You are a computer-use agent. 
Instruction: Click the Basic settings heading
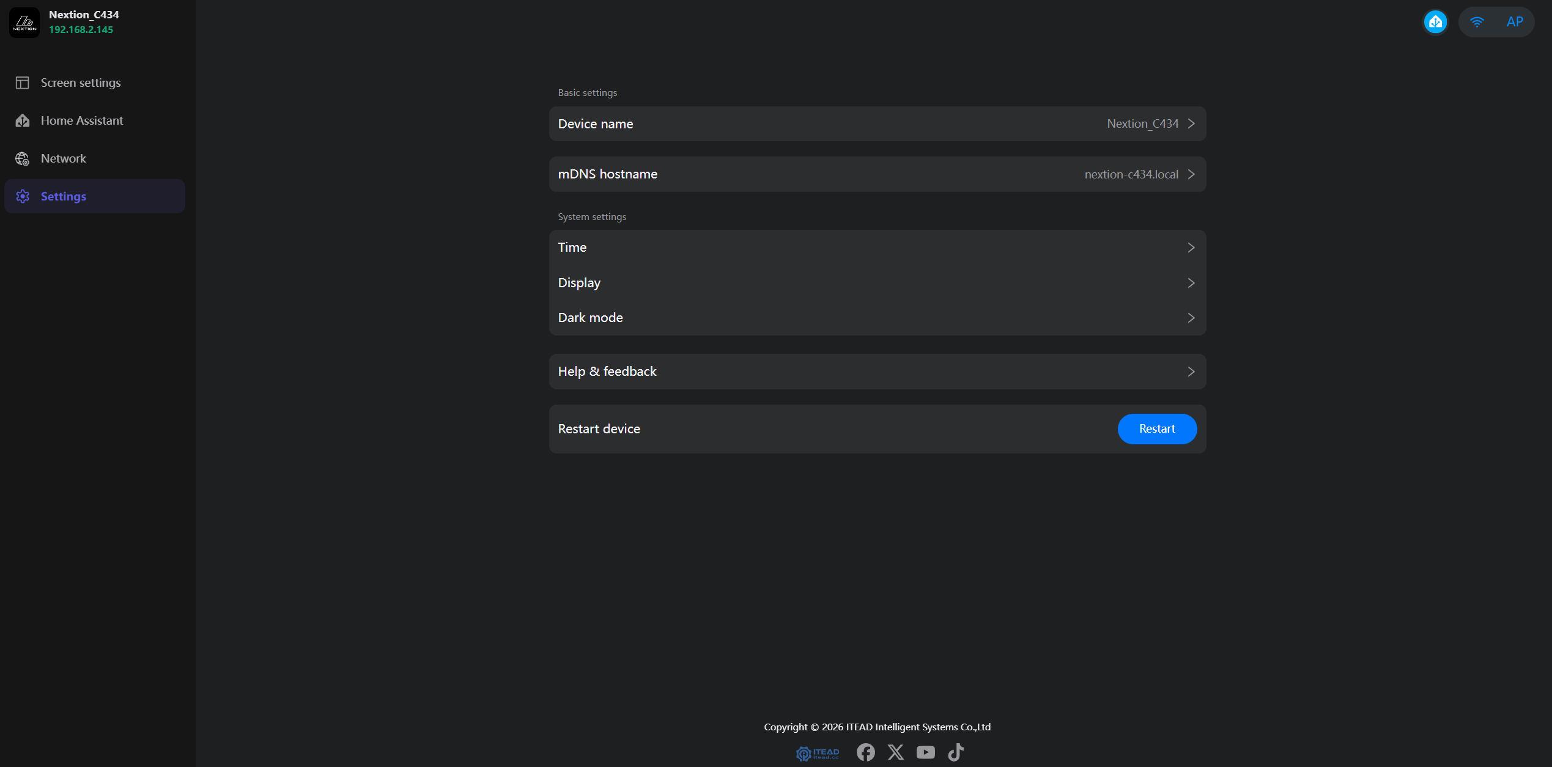click(x=587, y=93)
